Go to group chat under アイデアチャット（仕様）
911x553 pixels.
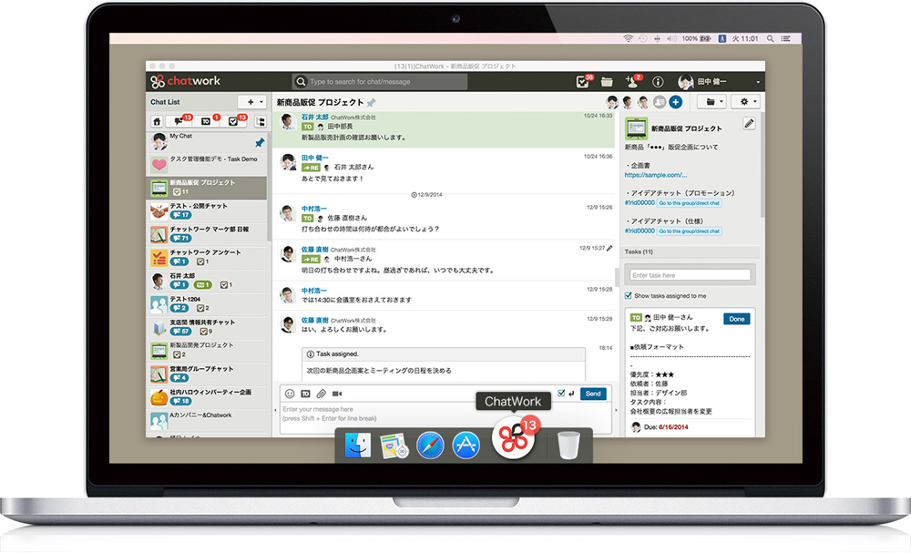[x=690, y=231]
